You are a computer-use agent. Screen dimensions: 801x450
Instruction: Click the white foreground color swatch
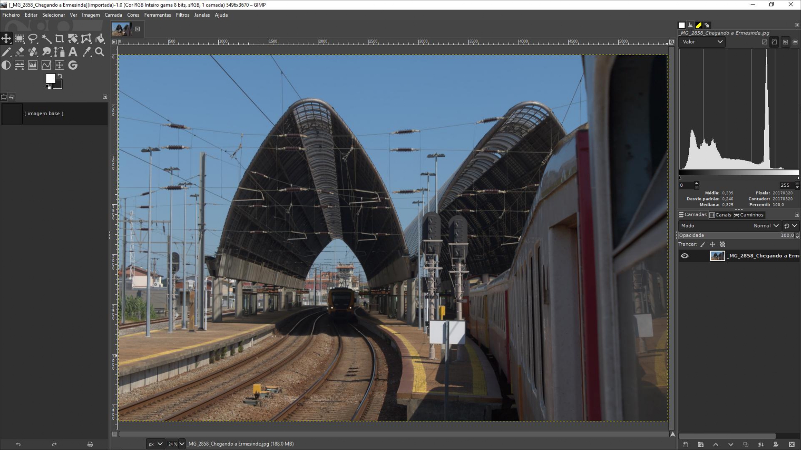[x=50, y=78]
